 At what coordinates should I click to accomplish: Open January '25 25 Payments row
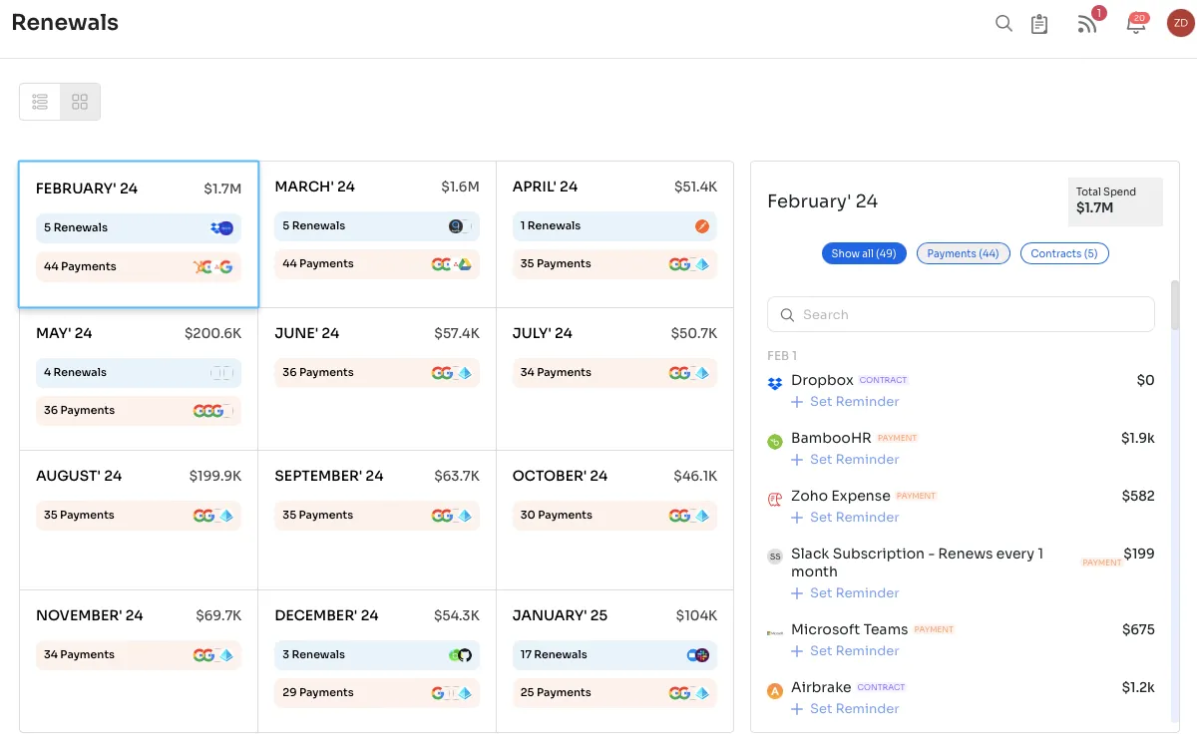pos(614,692)
